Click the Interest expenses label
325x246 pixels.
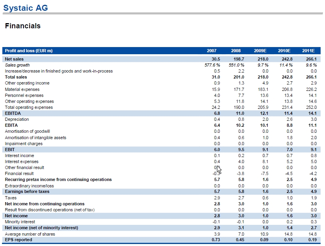[22, 161]
